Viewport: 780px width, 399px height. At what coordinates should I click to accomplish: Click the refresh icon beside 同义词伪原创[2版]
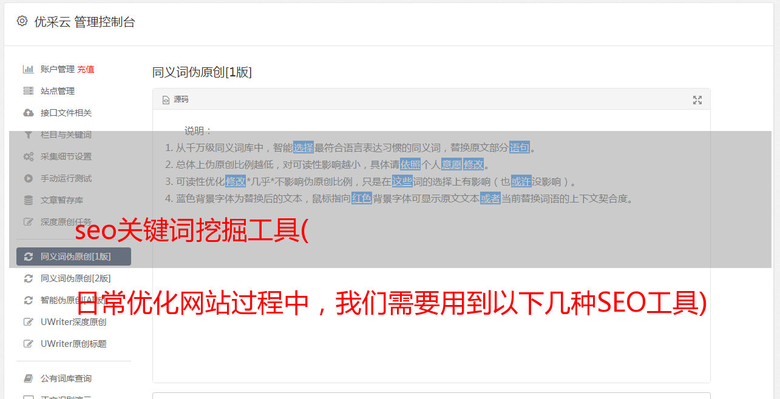click(x=28, y=278)
